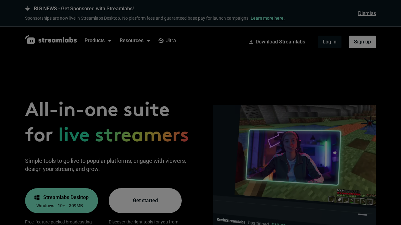Image resolution: width=401 pixels, height=225 pixels.
Task: Click the Ultra navigation item
Action: (167, 40)
